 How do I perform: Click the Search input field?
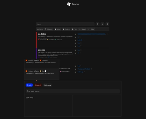(65, 24)
